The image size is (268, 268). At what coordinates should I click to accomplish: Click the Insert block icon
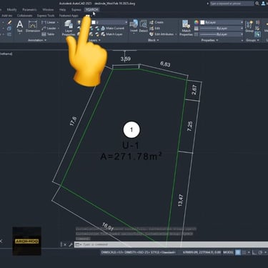pos(134,26)
